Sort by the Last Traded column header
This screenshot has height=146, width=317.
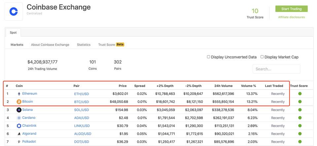pos(274,86)
